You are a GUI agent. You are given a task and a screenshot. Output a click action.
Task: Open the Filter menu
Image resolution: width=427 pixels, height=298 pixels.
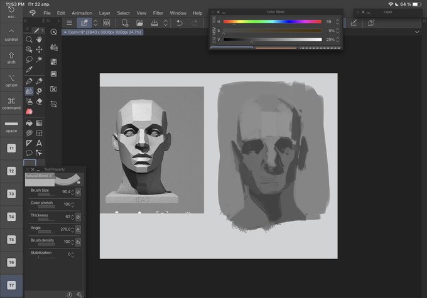[x=158, y=13]
